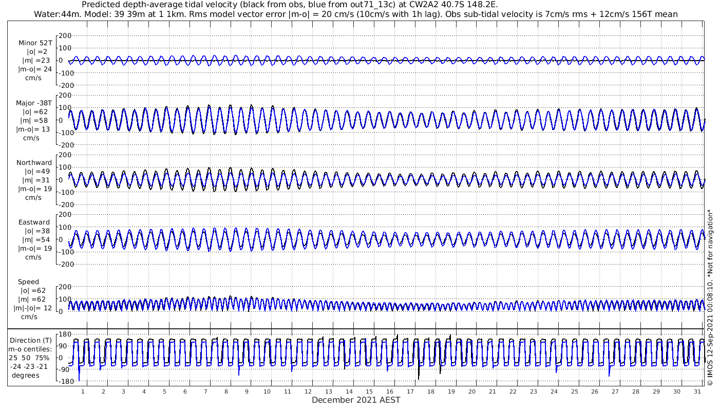Click the '200' y-axis tick of the Speed panel
The image size is (719, 411).
[64, 287]
